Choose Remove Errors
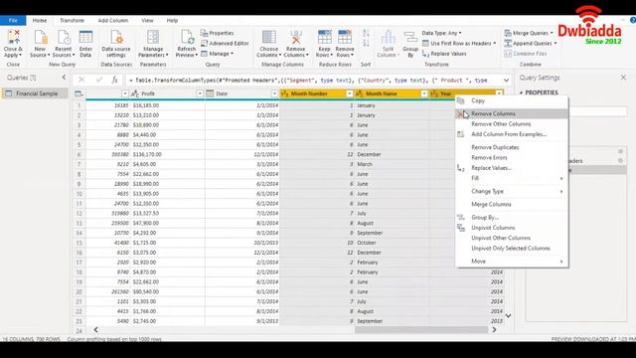Viewport: 636px width, 358px height. point(512,157)
